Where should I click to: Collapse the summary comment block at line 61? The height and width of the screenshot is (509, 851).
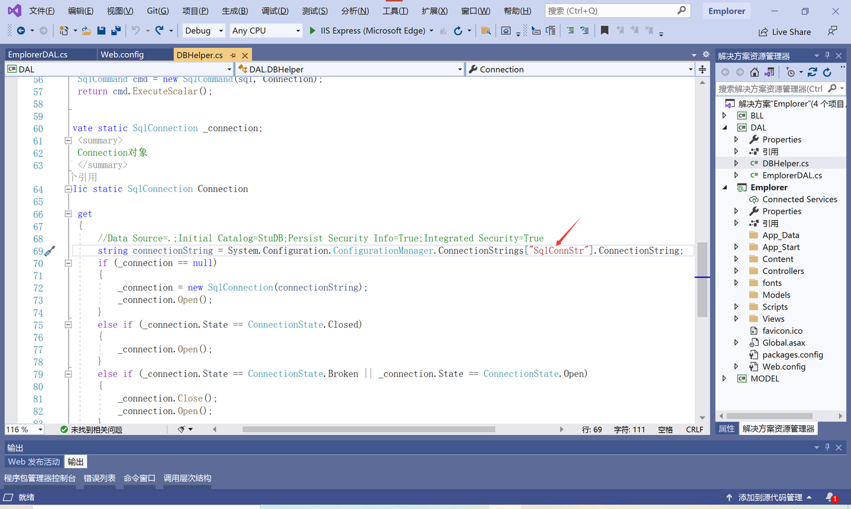click(68, 141)
